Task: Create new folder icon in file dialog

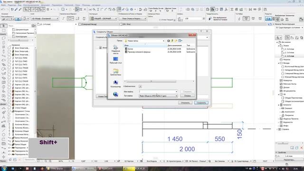Action: coord(176,41)
